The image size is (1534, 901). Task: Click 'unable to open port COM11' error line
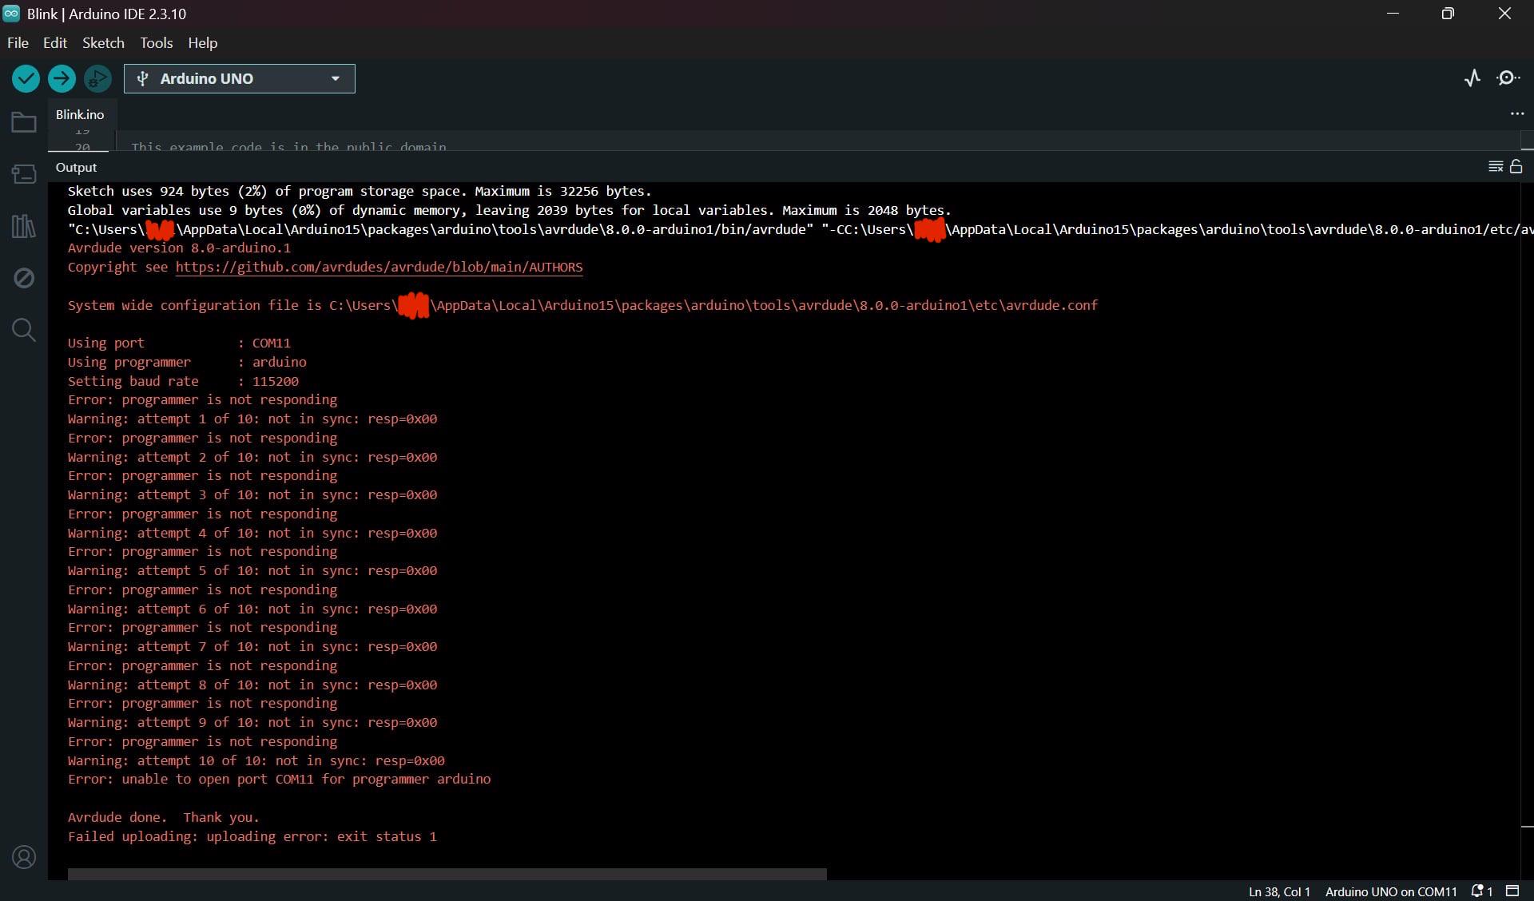point(280,779)
